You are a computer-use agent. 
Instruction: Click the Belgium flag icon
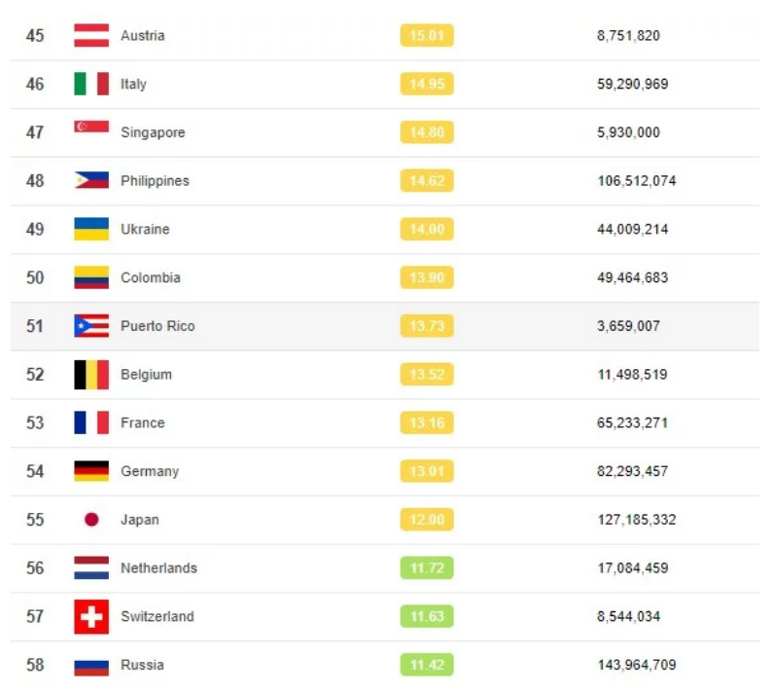tap(91, 375)
